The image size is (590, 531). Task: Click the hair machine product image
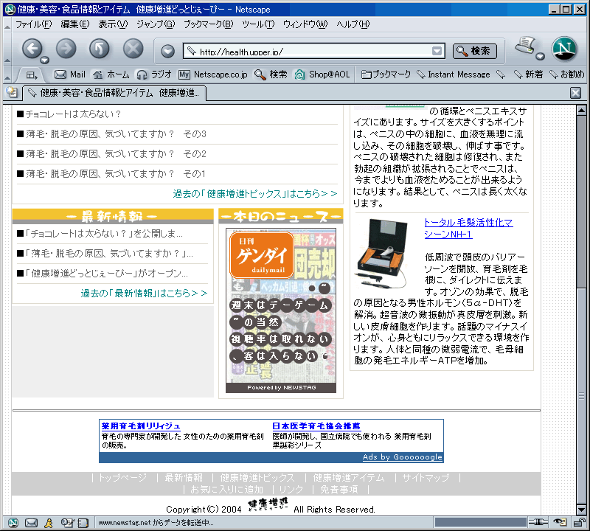tap(383, 254)
